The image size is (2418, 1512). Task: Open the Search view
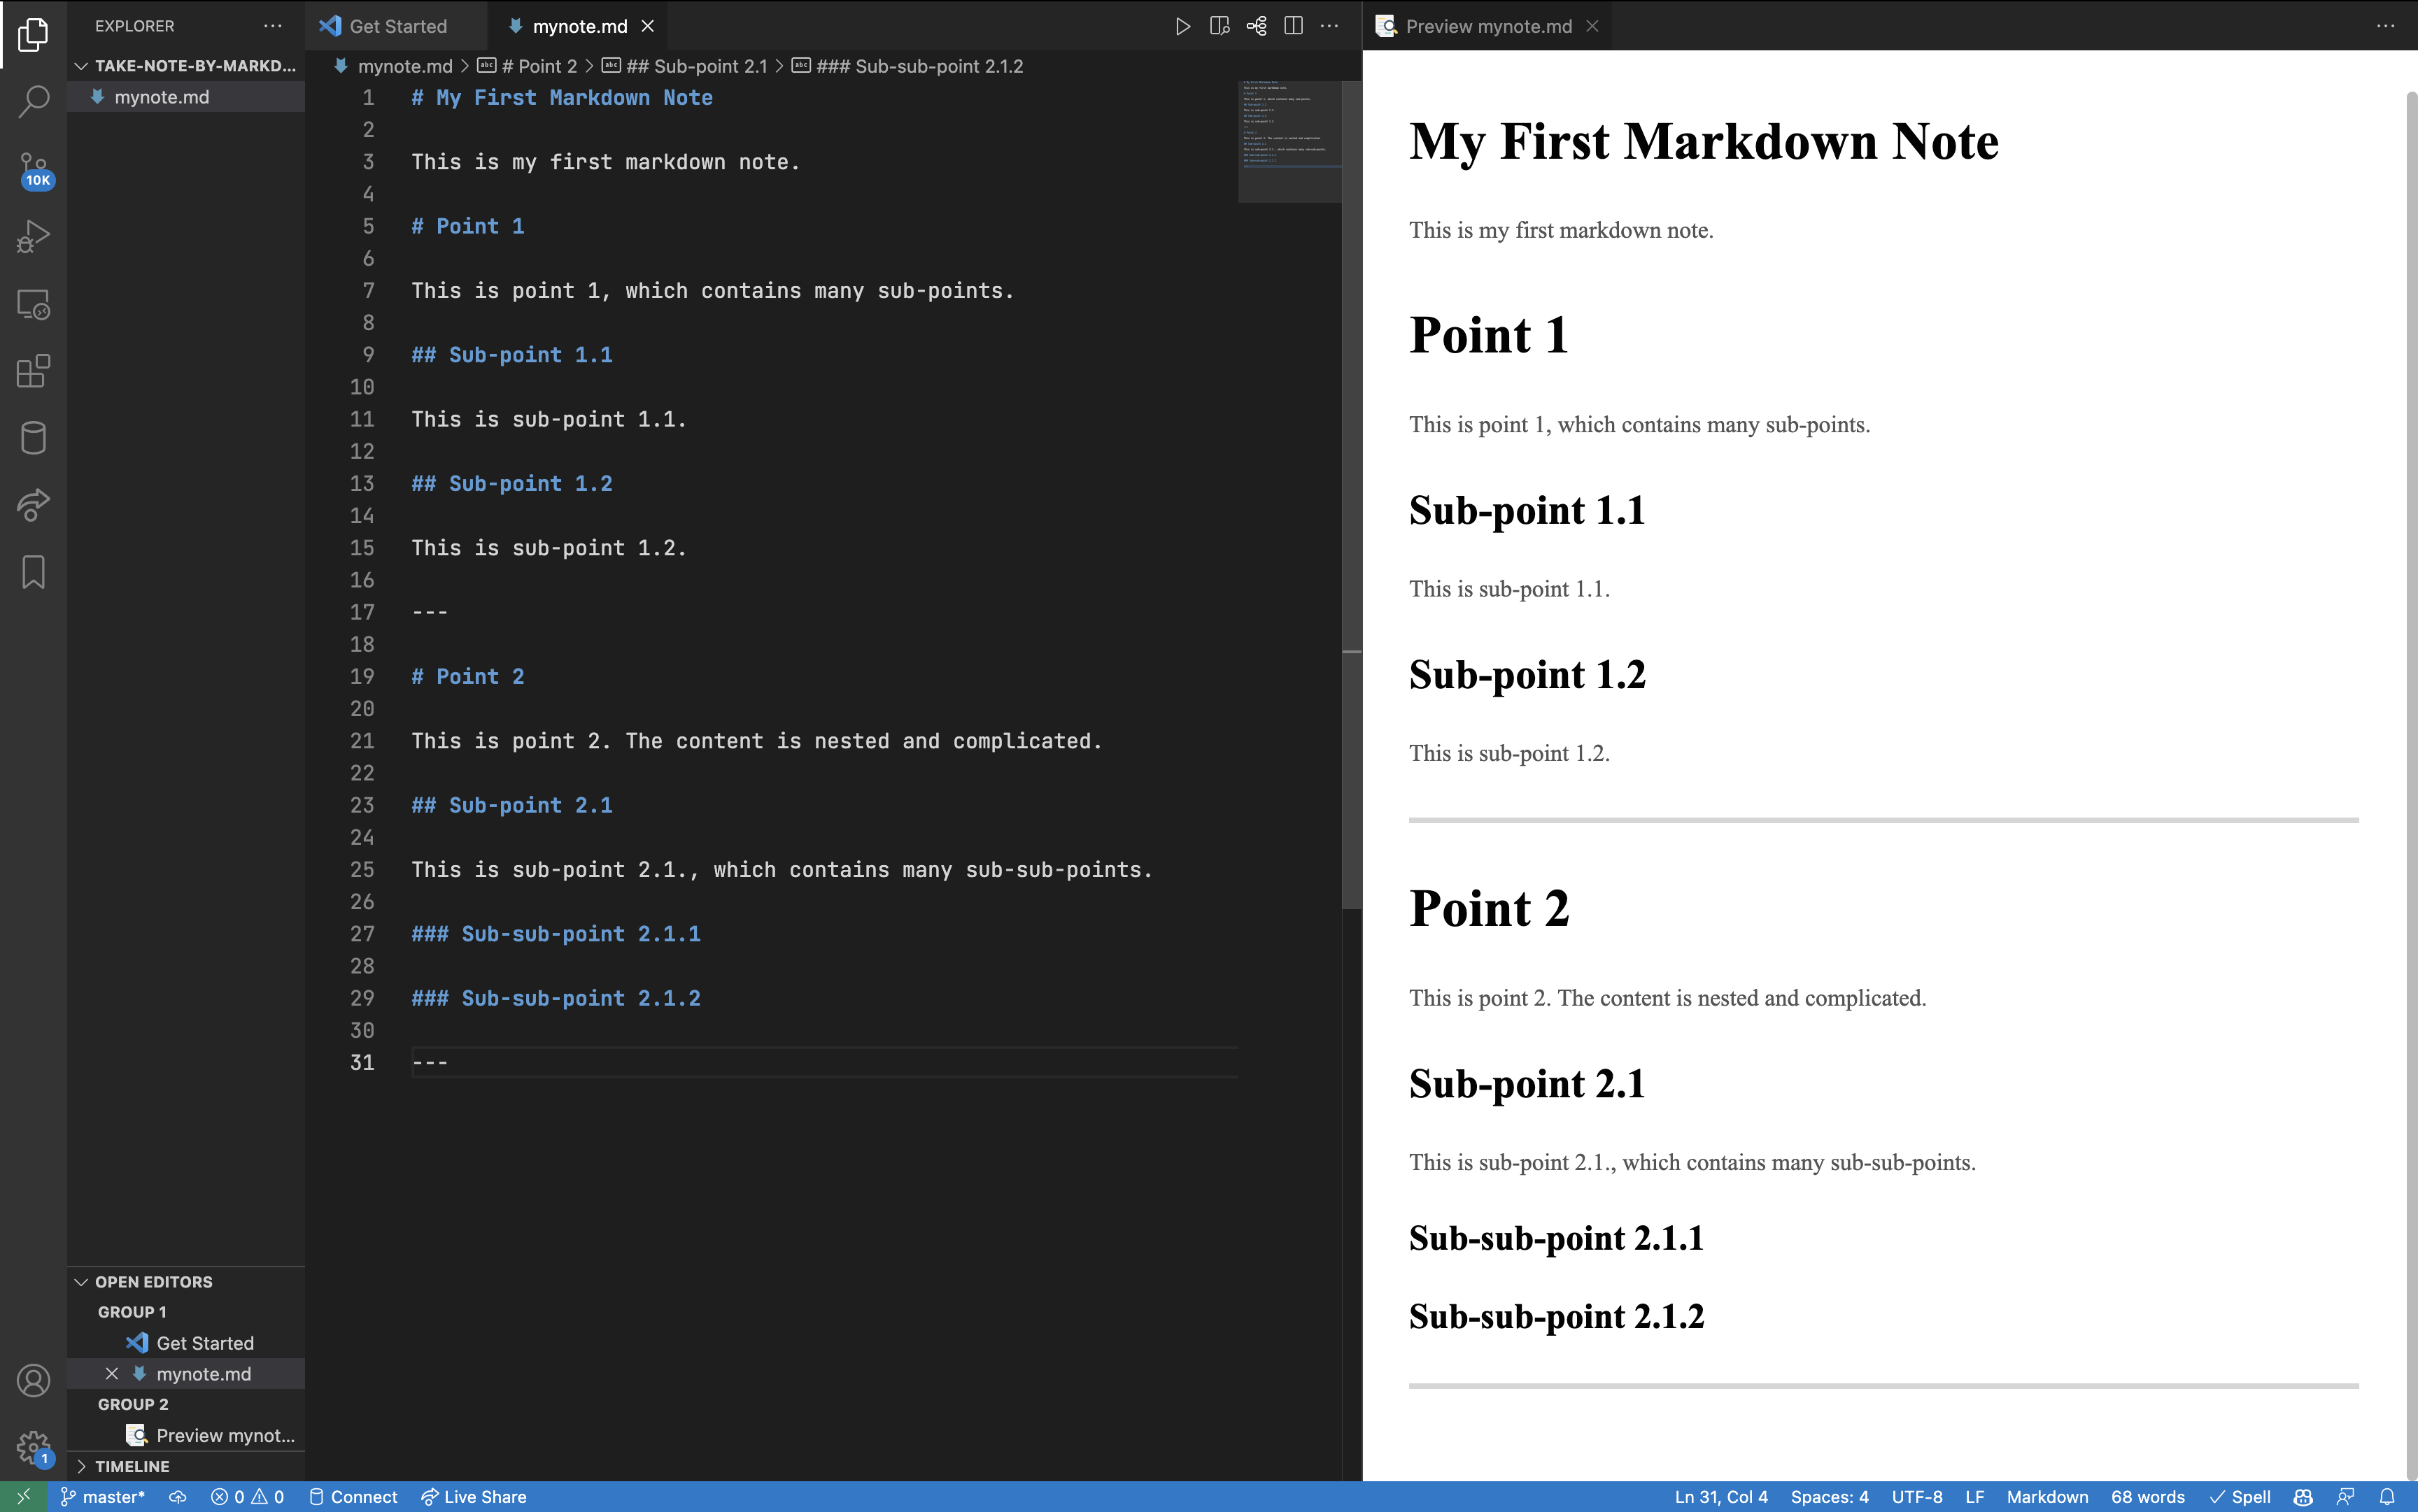click(33, 101)
